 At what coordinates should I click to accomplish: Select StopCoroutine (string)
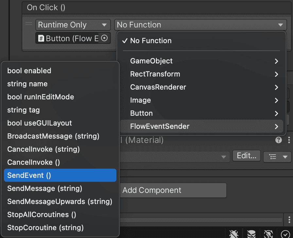pyautogui.click(x=60, y=228)
